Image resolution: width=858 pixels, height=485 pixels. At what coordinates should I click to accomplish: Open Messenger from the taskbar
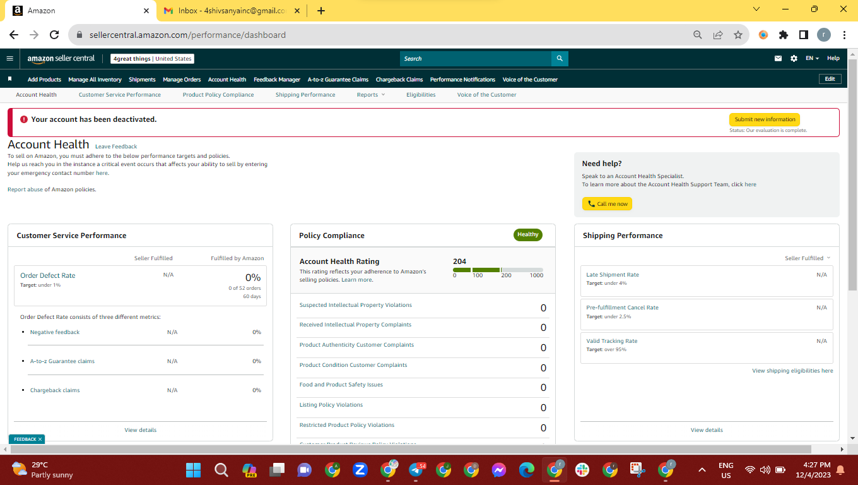(498, 470)
